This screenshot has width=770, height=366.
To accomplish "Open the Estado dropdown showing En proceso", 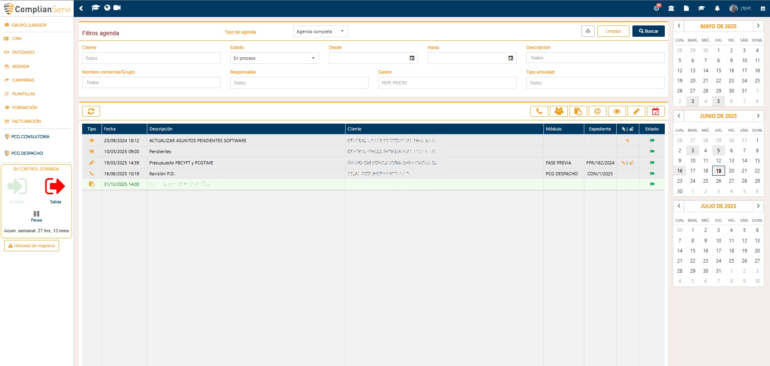I will click(275, 58).
